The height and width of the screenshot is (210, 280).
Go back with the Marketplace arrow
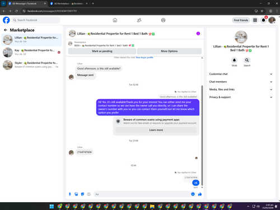pyautogui.click(x=6, y=30)
